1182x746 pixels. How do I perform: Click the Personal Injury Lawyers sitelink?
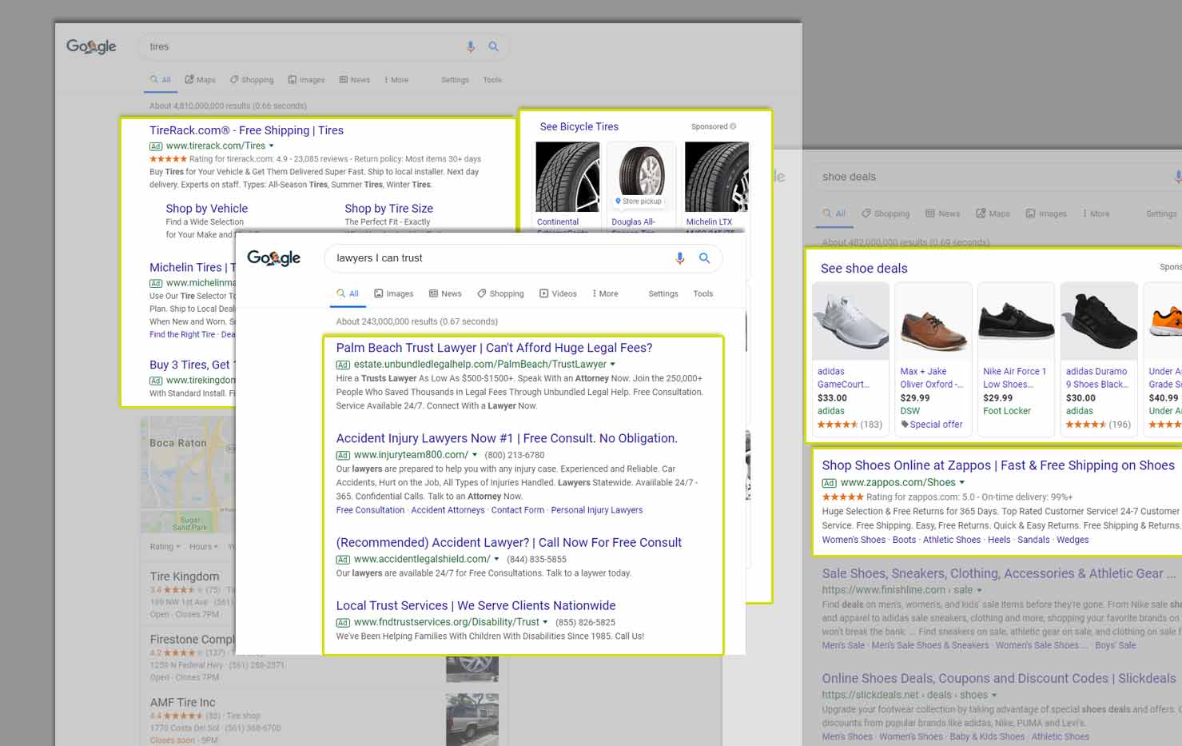pyautogui.click(x=597, y=510)
